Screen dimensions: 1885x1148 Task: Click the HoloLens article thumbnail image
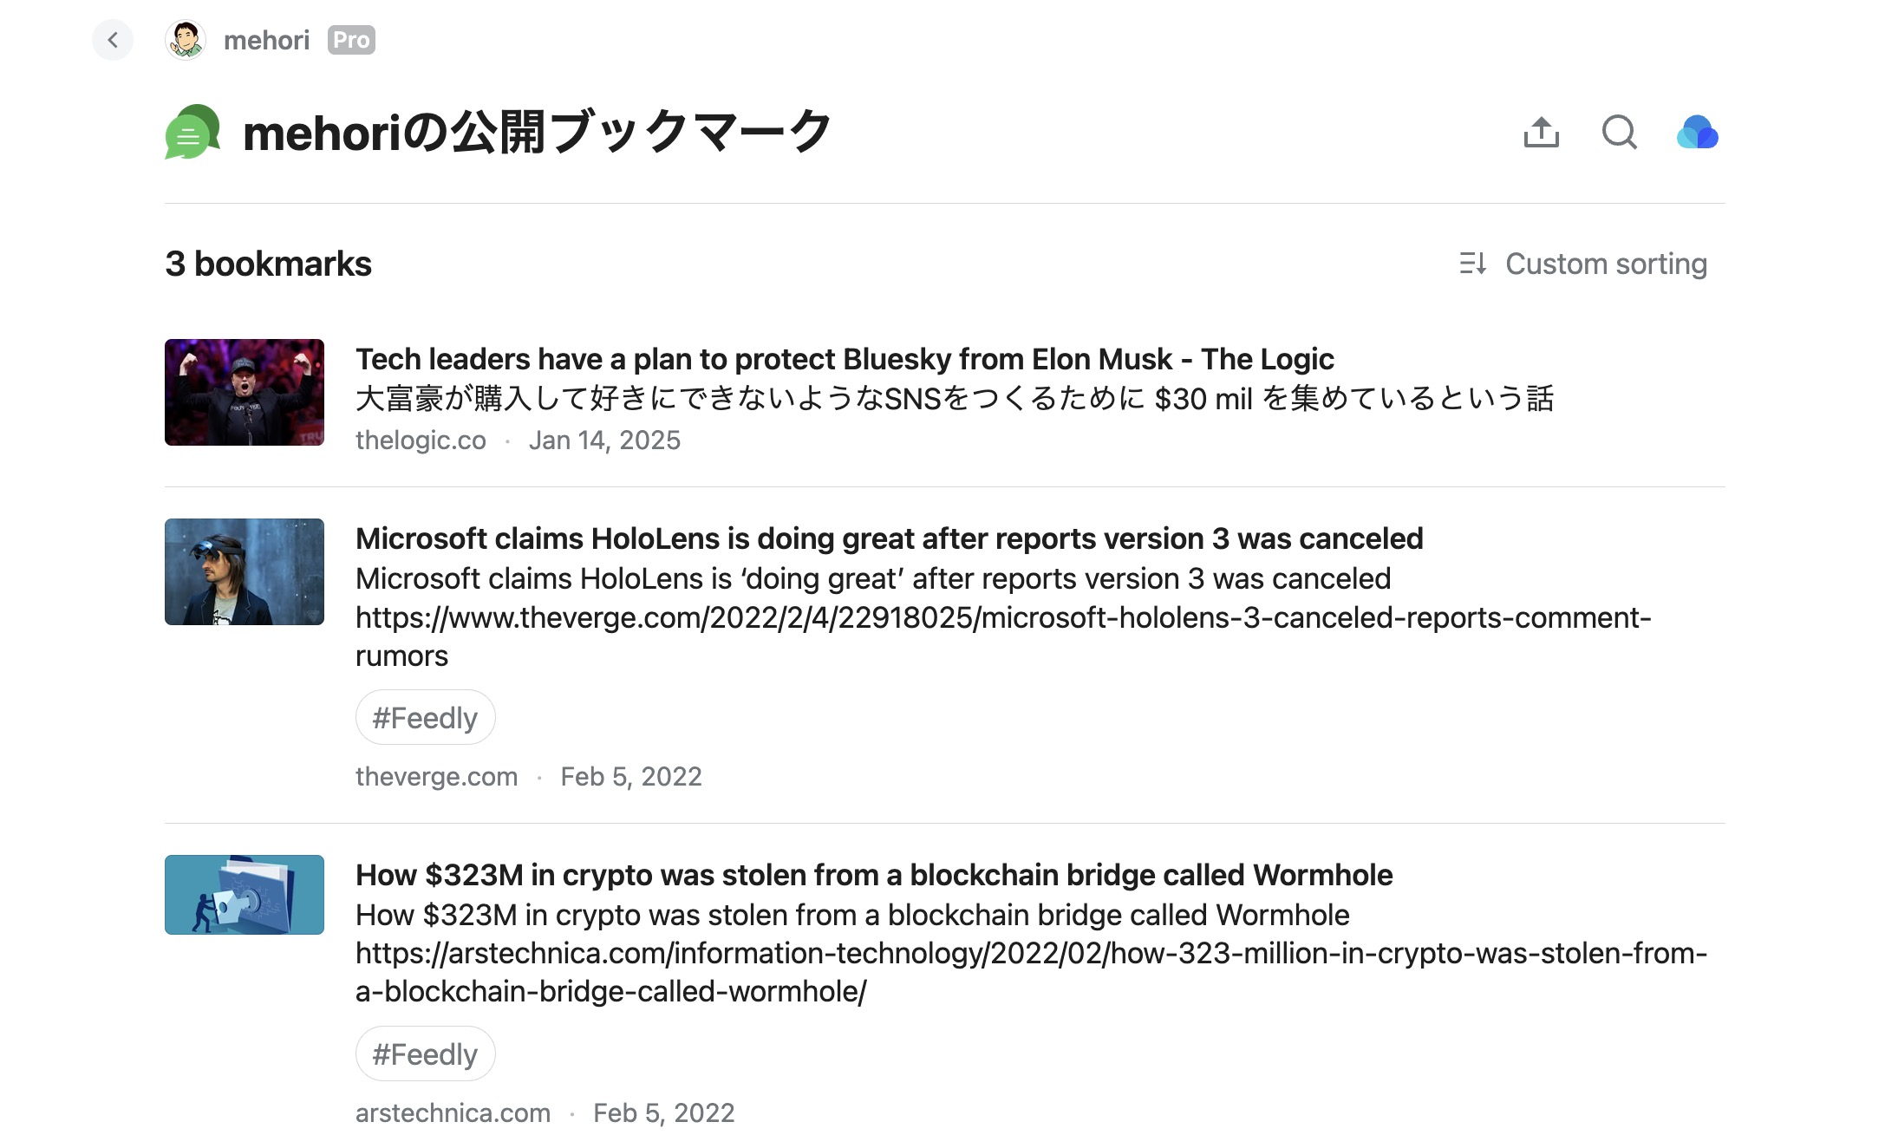245,571
